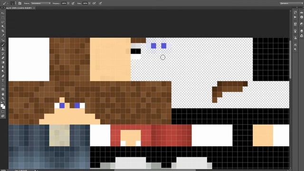Select the Brush tool in the toolbox

(x=3, y=45)
